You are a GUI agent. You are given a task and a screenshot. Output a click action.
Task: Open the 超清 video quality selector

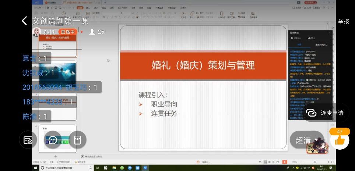point(303,140)
